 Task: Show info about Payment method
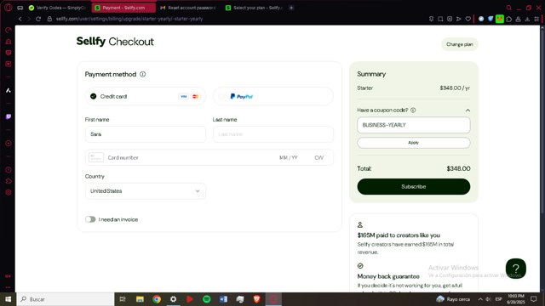[142, 74]
